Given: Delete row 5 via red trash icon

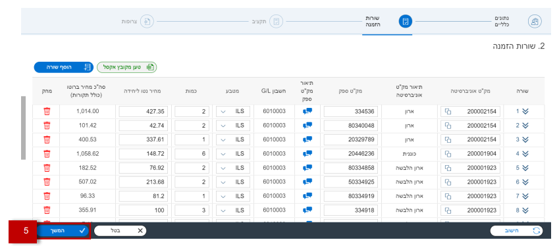Looking at the screenshot, I should pyautogui.click(x=47, y=168).
